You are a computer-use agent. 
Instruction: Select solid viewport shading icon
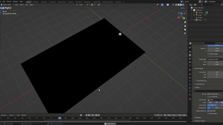(x=178, y=5)
